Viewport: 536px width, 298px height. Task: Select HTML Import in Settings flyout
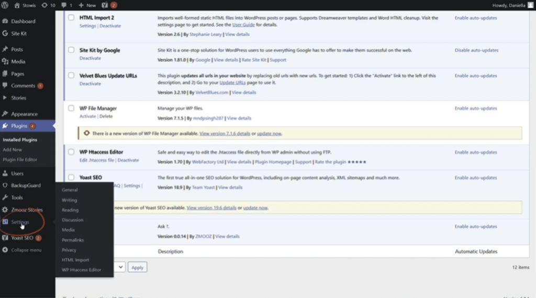[x=75, y=260]
